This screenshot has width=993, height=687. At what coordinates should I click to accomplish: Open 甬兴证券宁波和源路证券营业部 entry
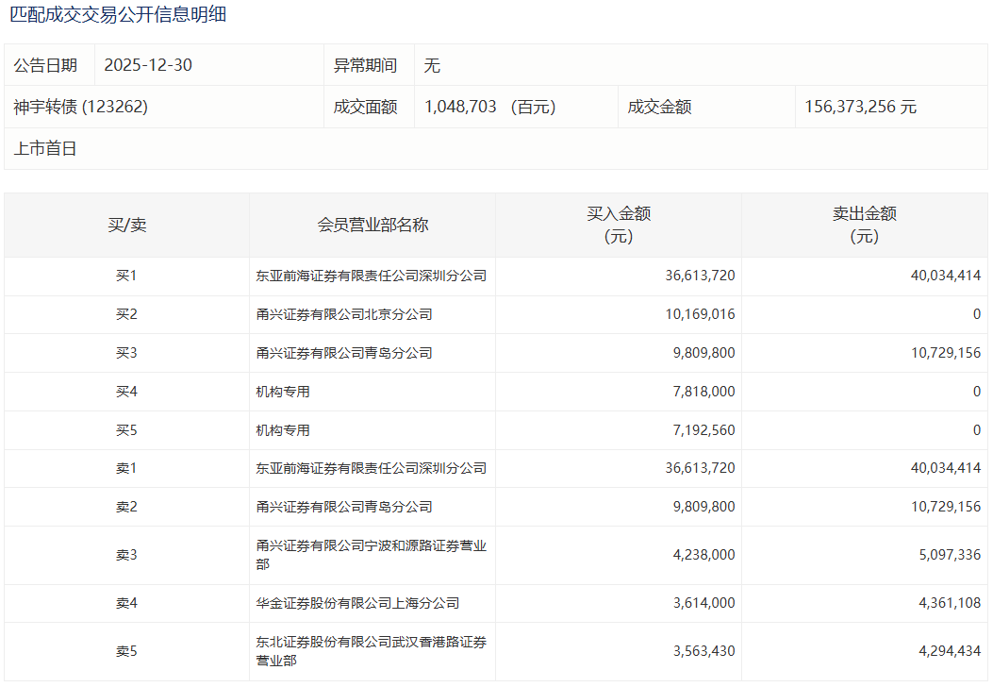pyautogui.click(x=371, y=555)
